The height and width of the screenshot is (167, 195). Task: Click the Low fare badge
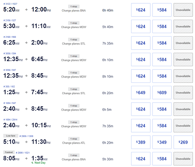[x=11, y=136]
